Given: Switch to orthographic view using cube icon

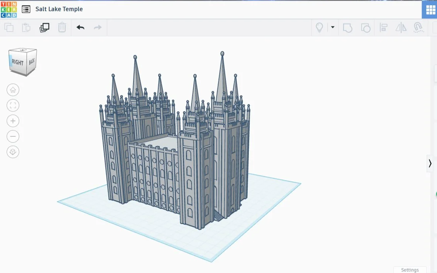Looking at the screenshot, I should click(x=13, y=152).
